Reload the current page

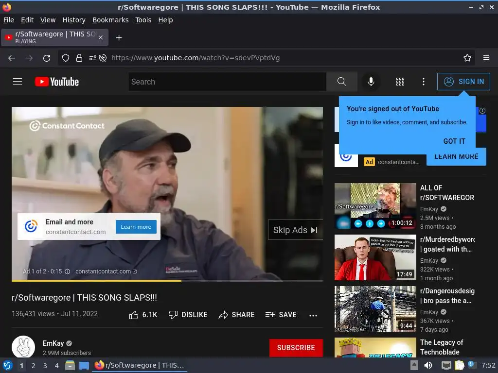tap(47, 58)
